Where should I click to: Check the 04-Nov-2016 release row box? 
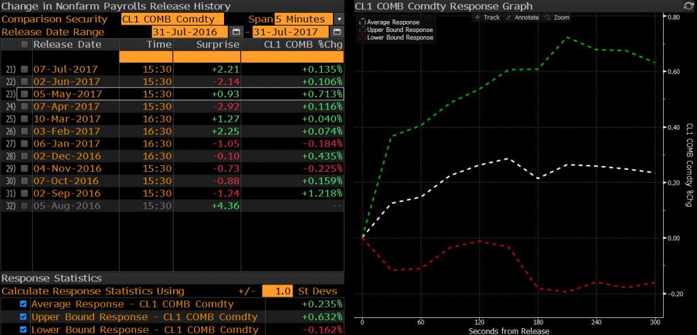(x=25, y=169)
